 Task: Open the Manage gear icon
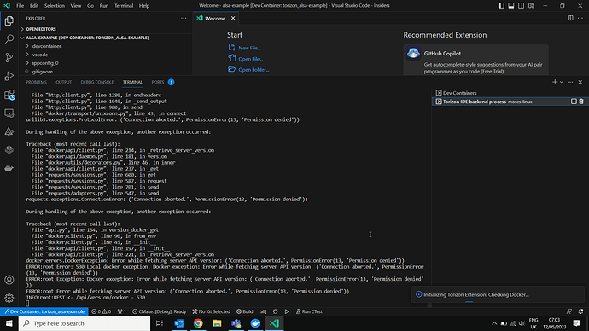tap(9, 299)
